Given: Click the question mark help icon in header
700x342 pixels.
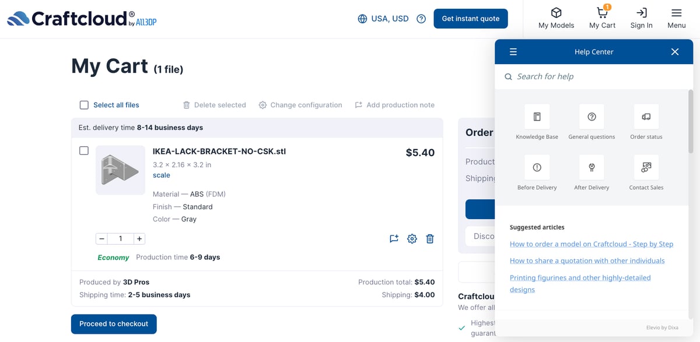Looking at the screenshot, I should (421, 19).
